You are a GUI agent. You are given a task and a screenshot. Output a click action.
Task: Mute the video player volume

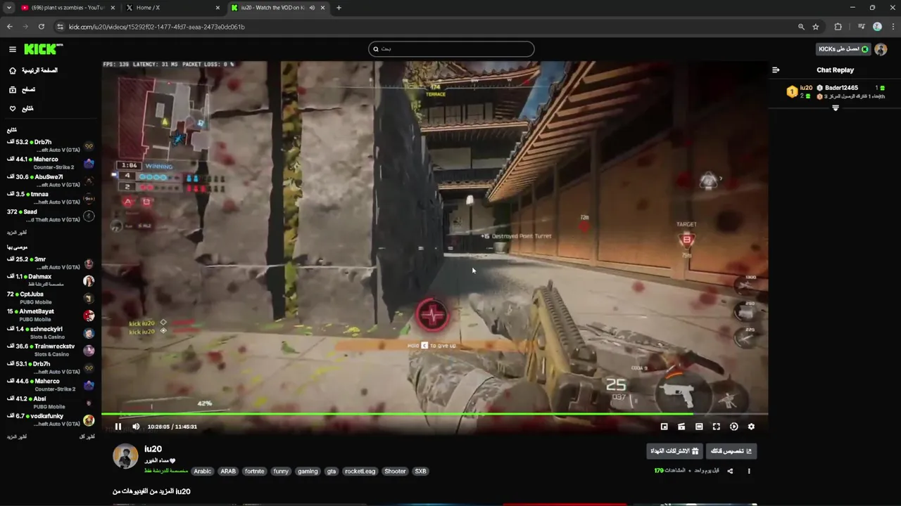136,427
